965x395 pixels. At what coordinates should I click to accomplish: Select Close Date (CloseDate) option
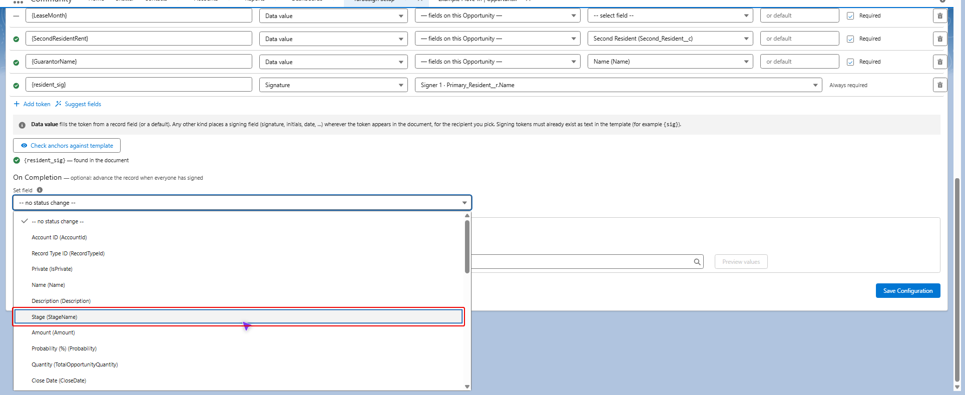(239, 380)
